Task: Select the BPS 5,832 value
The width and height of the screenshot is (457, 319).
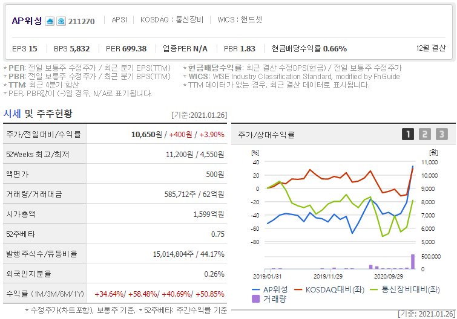Action: pyautogui.click(x=71, y=48)
